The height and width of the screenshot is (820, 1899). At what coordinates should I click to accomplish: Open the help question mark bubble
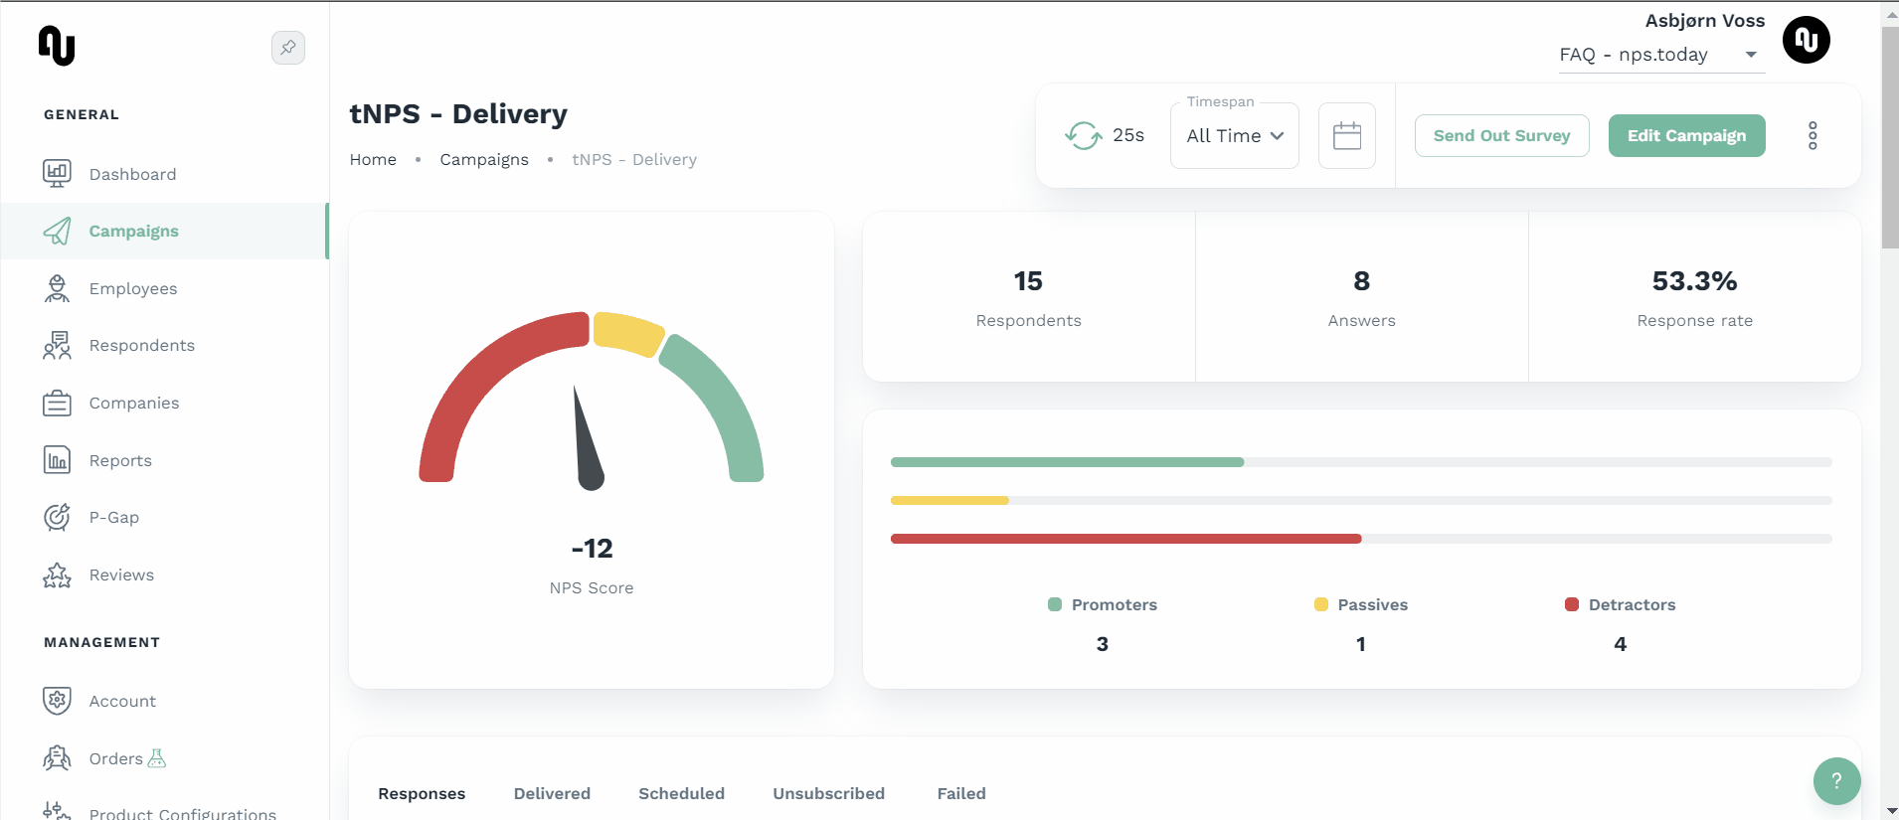(x=1835, y=781)
